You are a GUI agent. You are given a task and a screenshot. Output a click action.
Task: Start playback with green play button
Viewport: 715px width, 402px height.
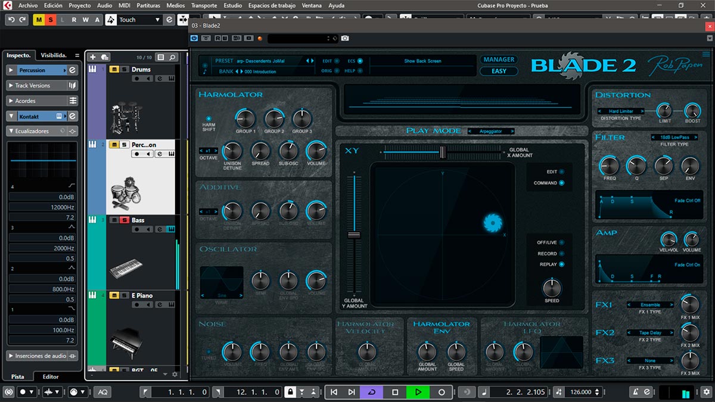(418, 392)
